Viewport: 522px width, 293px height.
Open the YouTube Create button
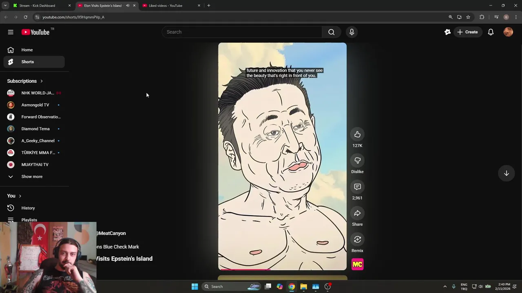(x=467, y=32)
